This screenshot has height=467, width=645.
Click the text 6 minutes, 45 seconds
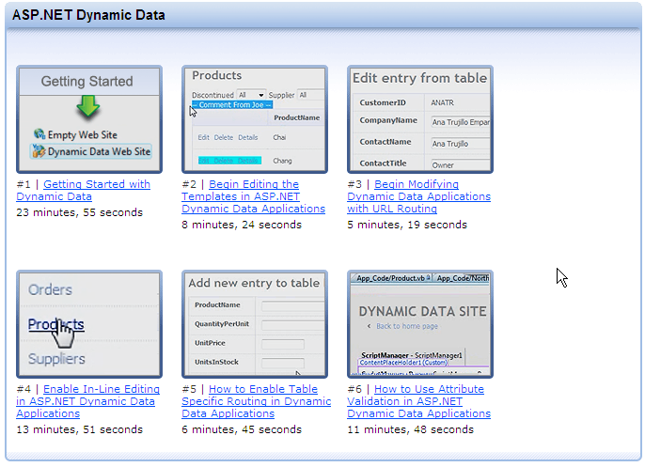tap(242, 429)
